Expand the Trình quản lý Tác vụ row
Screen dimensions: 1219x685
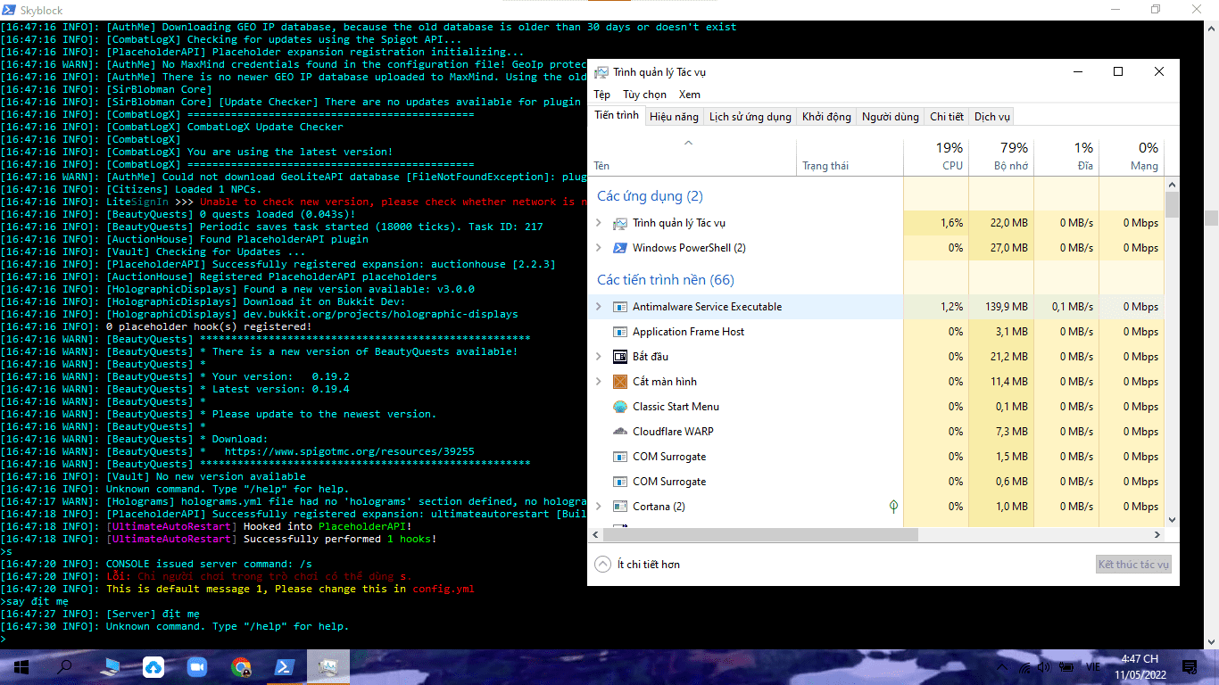[599, 223]
